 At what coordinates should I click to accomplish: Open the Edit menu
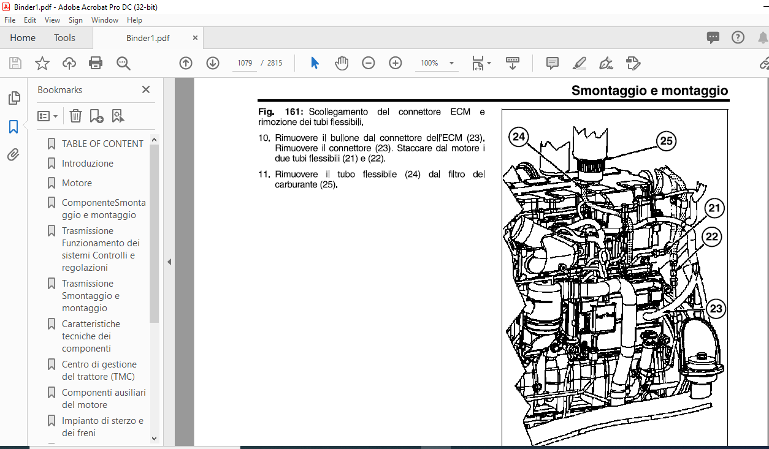pyautogui.click(x=30, y=20)
